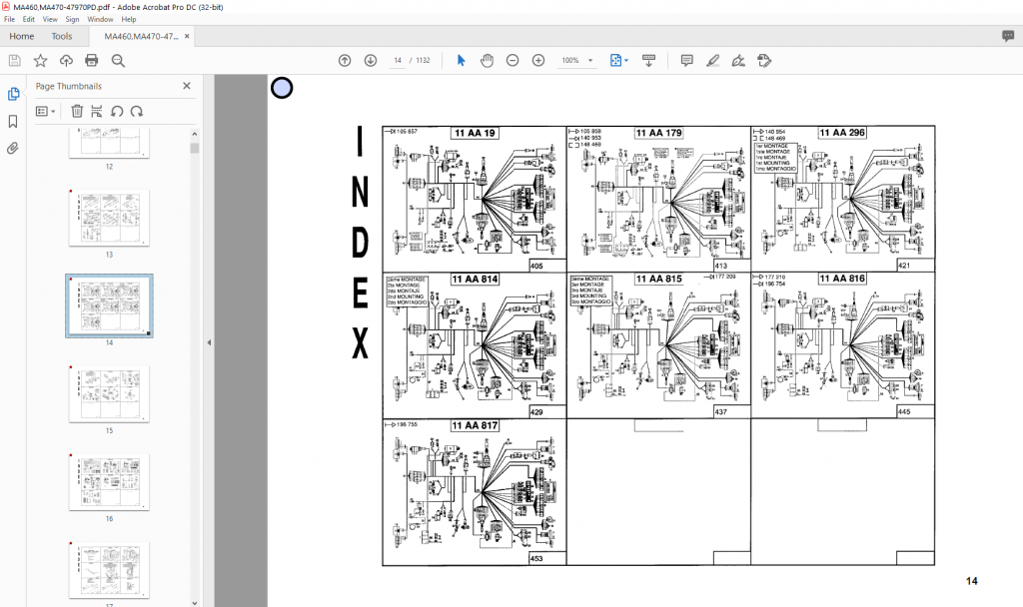Rotate page counterclockwise
1023x607 pixels.
point(117,112)
